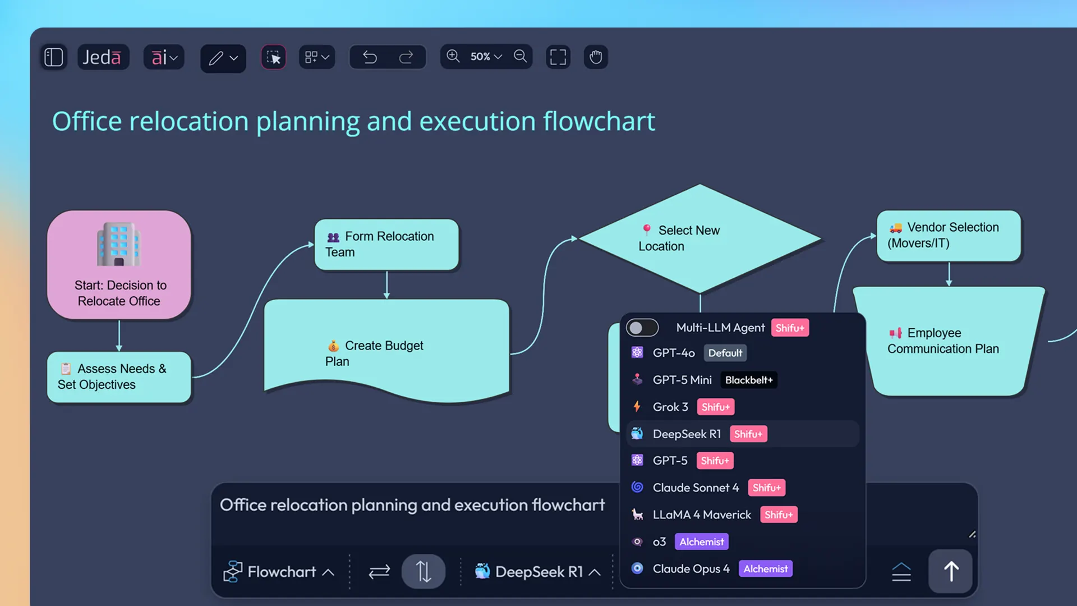The height and width of the screenshot is (606, 1077).
Task: Click the fullscreen frame icon
Action: [x=558, y=57]
